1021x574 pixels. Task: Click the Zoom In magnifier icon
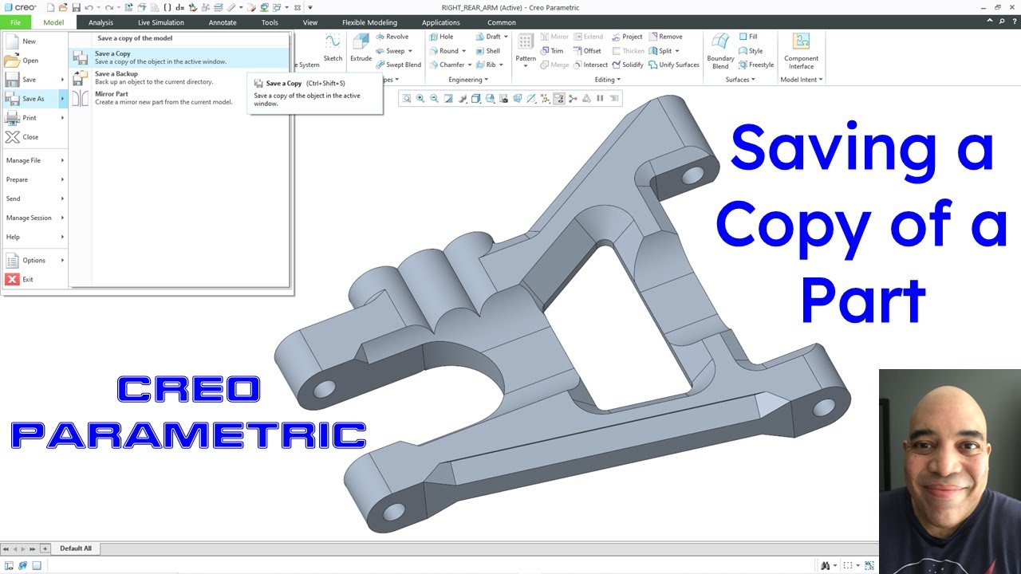coord(420,99)
